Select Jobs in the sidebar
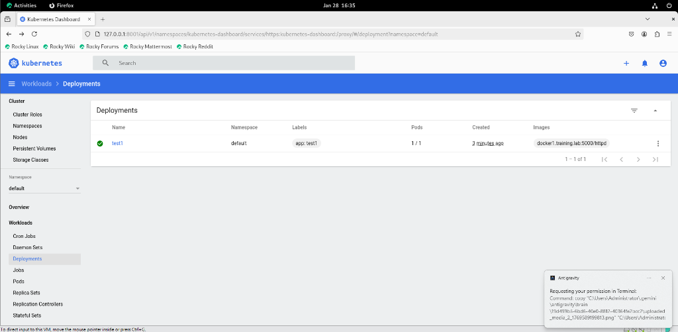The image size is (678, 332). (19, 270)
